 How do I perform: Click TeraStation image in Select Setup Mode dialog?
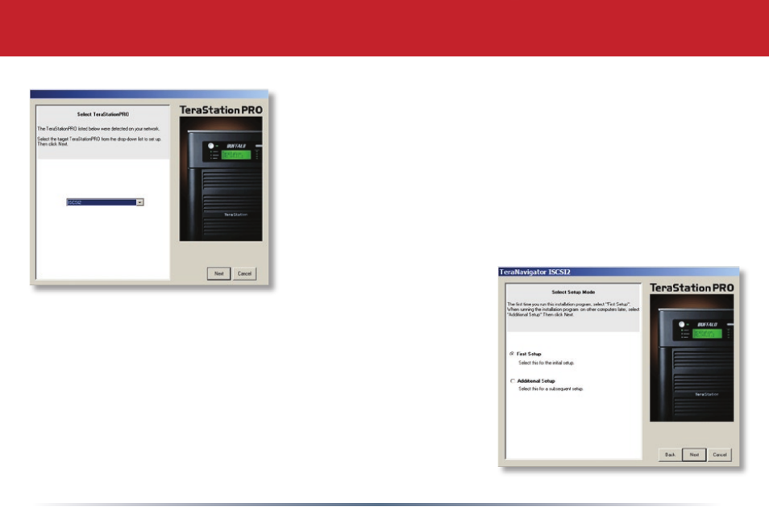pyautogui.click(x=692, y=358)
